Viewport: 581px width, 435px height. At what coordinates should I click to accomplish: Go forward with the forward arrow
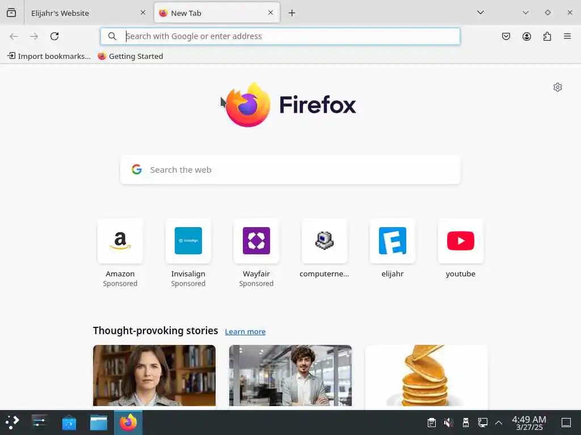click(34, 36)
